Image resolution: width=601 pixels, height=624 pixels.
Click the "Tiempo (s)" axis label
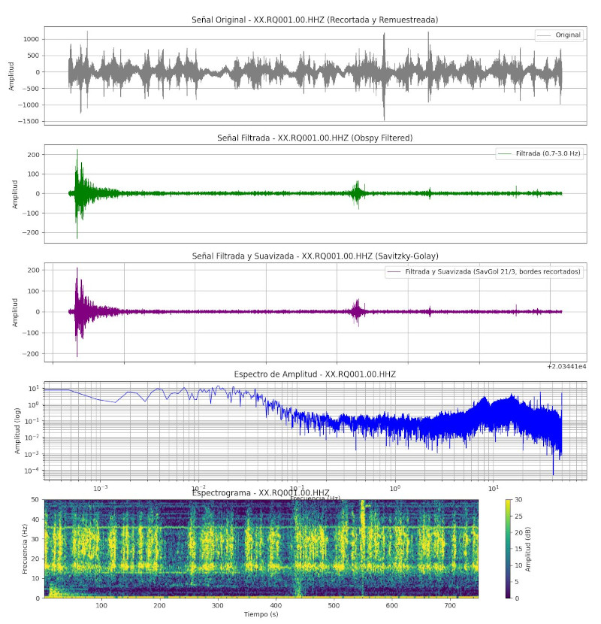point(261,613)
